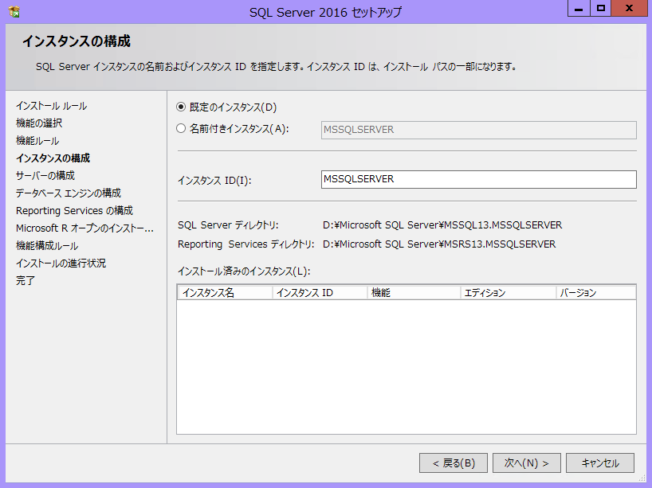Select the 既定のインスタンス radio button

tap(181, 107)
